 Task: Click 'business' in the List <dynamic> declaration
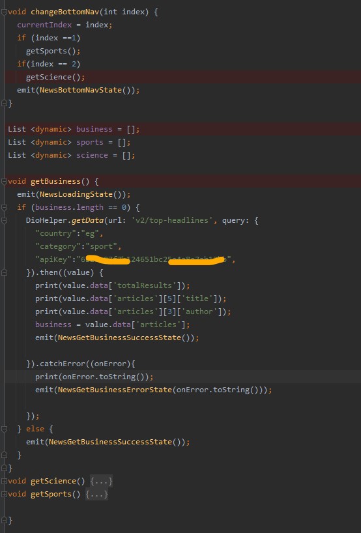[94, 129]
